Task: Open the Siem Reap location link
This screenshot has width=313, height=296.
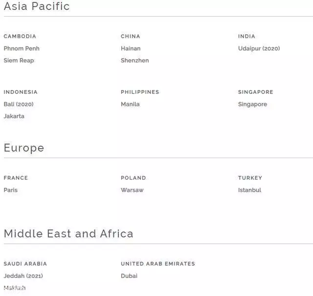Action: tap(19, 61)
